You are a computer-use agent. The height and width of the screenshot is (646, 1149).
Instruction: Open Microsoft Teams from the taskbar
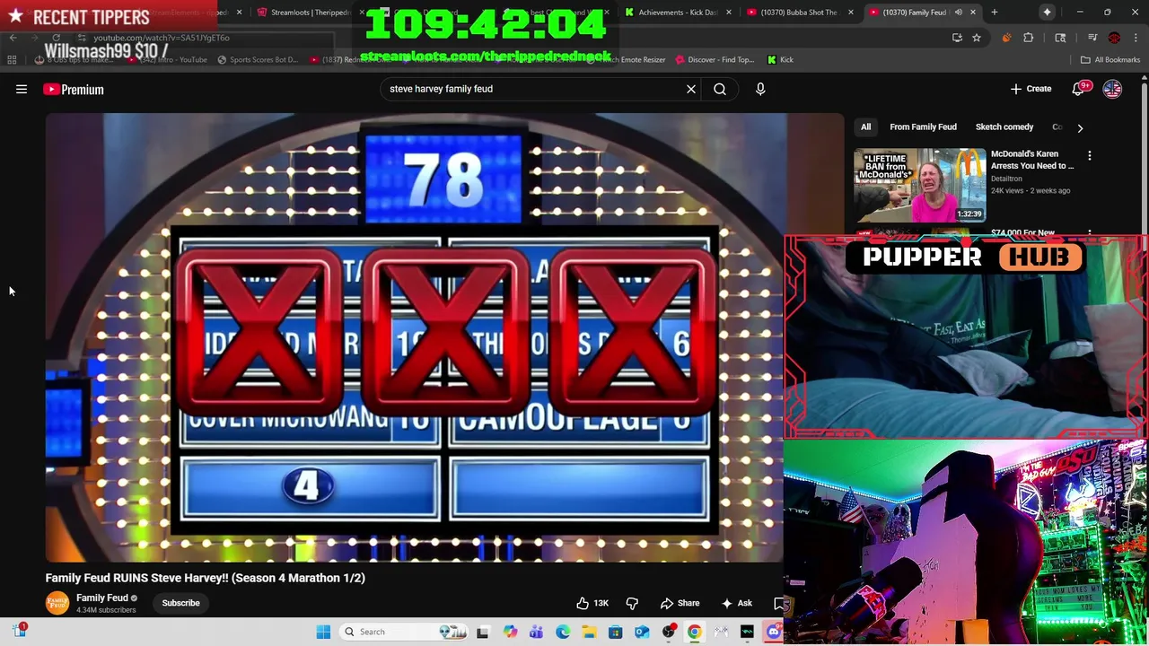click(536, 632)
